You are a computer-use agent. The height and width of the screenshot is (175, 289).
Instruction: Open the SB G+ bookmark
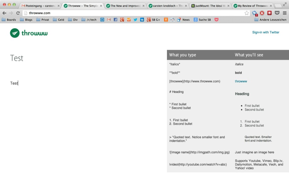click(x=153, y=20)
